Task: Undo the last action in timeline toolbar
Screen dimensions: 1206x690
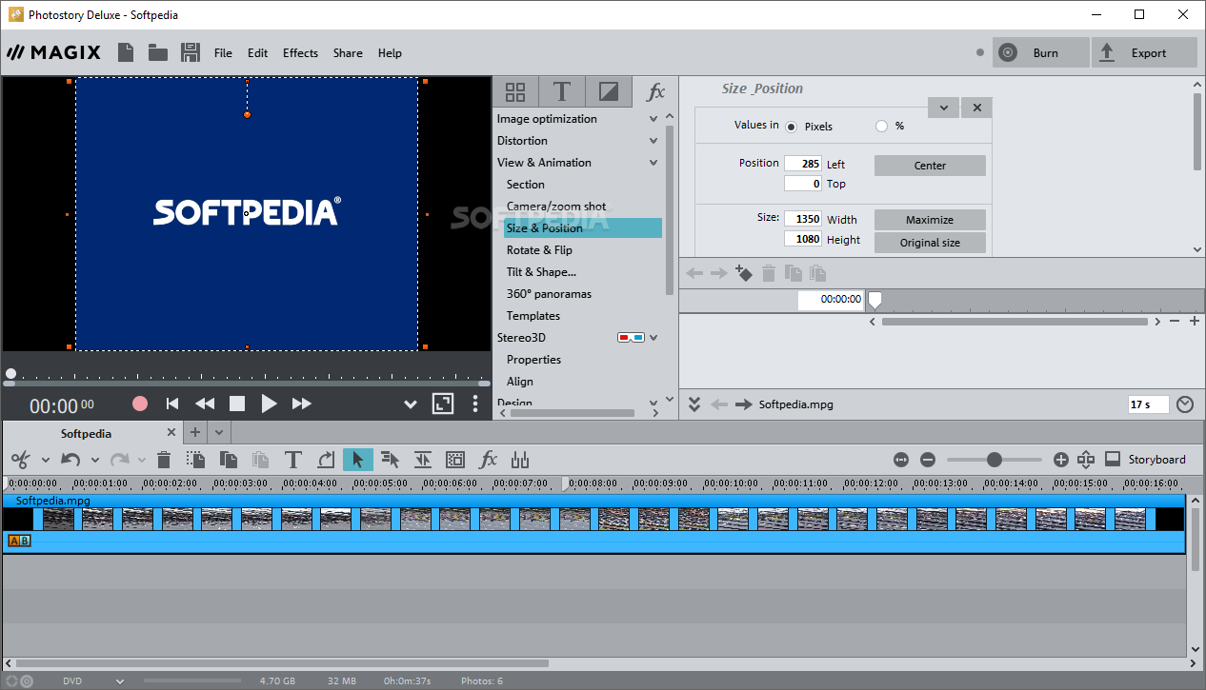Action: coord(70,460)
